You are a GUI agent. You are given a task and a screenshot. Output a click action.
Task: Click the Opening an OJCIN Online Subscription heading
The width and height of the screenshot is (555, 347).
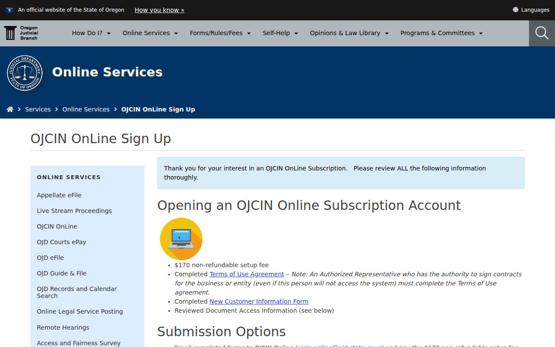click(x=309, y=205)
